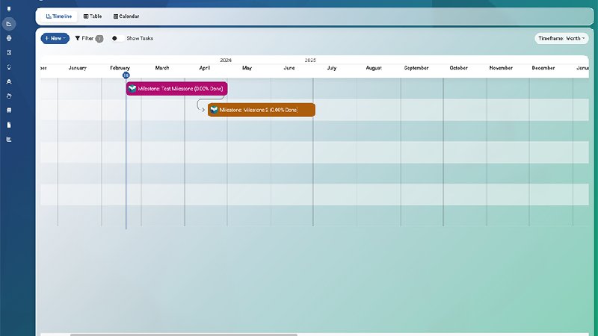Click the Test Milestone avatar icon
This screenshot has width=598, height=336.
click(x=132, y=89)
